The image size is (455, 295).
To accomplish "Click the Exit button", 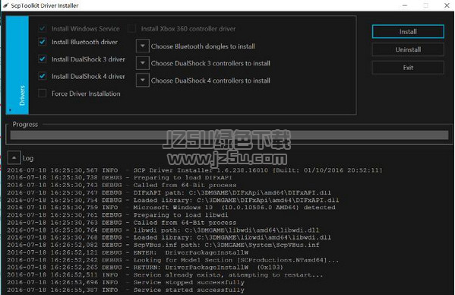I will pyautogui.click(x=408, y=68).
